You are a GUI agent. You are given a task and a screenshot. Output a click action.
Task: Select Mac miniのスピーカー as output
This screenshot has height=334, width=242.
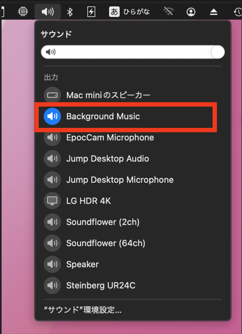pos(108,95)
